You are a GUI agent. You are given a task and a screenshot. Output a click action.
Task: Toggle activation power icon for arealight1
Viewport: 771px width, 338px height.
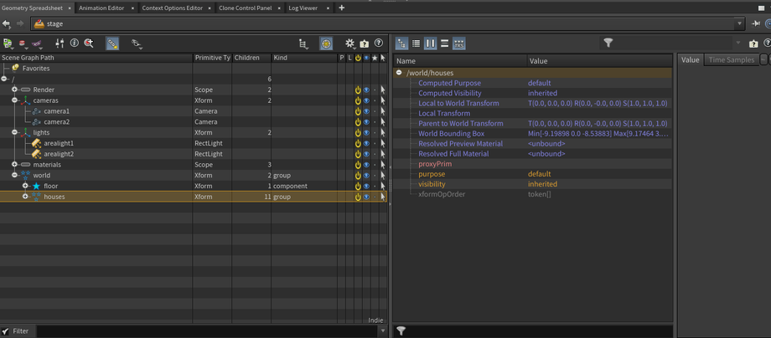[358, 143]
